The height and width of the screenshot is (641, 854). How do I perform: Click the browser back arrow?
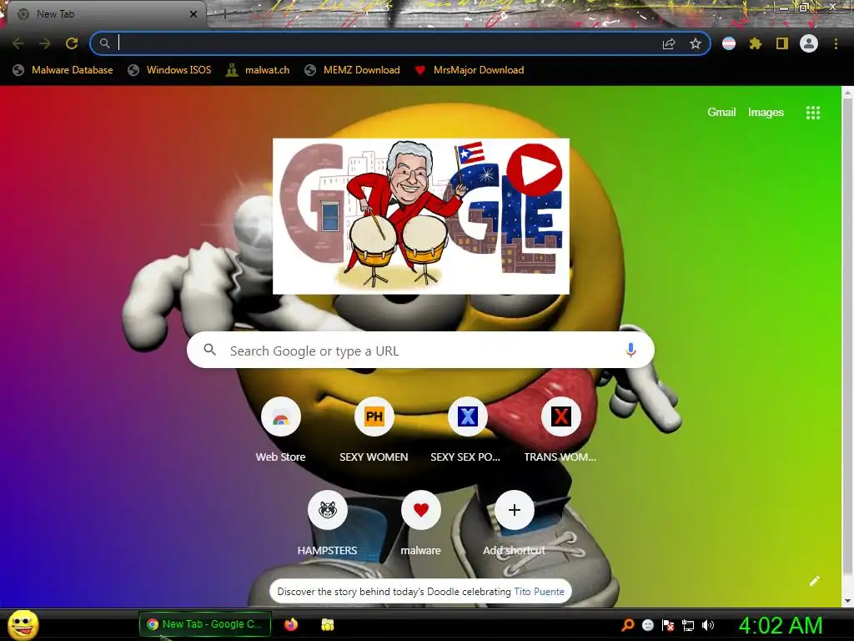pyautogui.click(x=18, y=43)
